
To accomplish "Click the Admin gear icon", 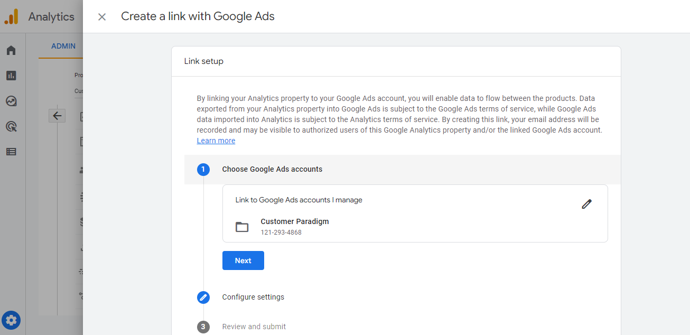I will pyautogui.click(x=11, y=320).
